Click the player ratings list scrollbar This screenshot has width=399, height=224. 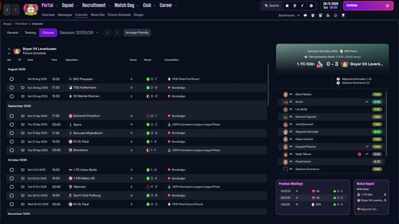coord(386,124)
